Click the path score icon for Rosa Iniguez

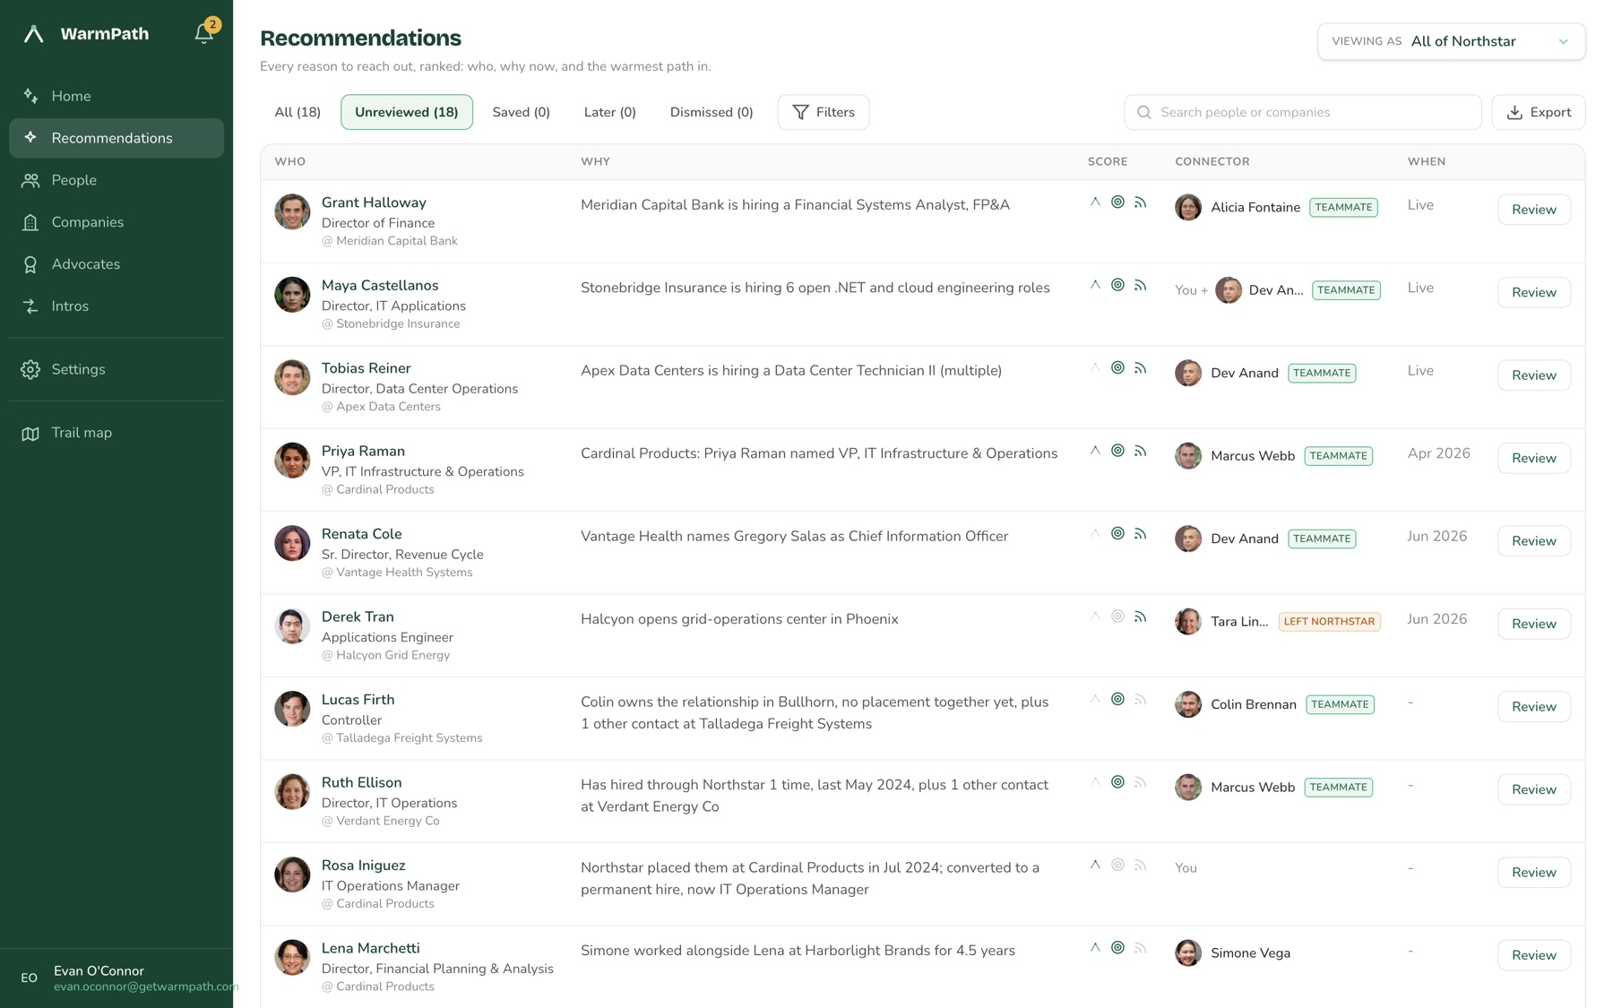(x=1095, y=866)
